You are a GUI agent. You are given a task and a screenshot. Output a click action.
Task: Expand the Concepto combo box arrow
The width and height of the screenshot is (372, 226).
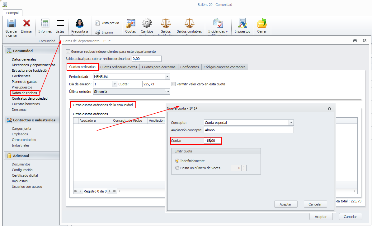point(291,123)
